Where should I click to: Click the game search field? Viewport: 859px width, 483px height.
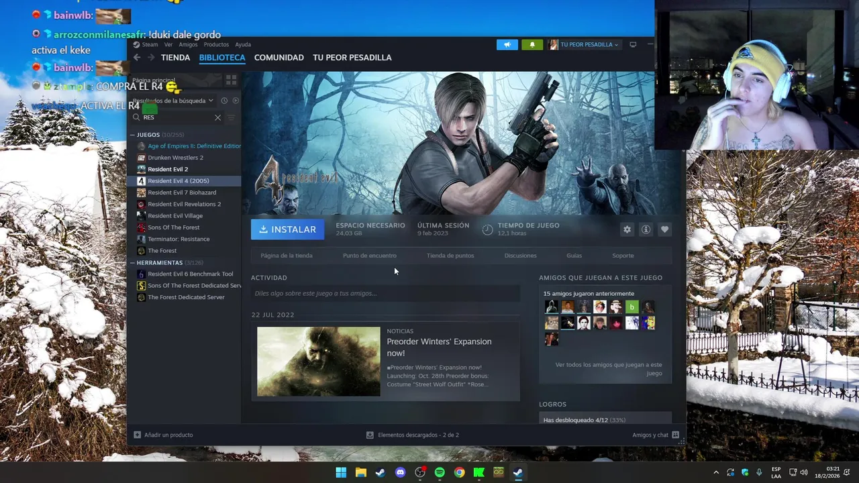(x=177, y=117)
